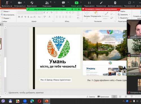Align text left in paragraph group
The image size is (141, 104).
click(x=57, y=17)
